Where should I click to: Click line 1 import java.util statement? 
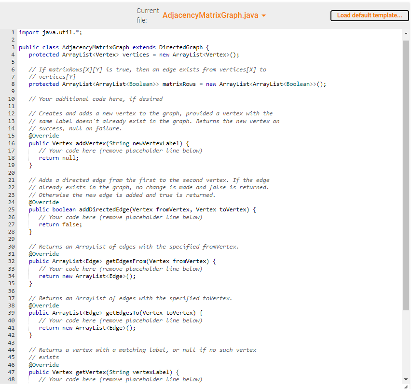pos(50,32)
